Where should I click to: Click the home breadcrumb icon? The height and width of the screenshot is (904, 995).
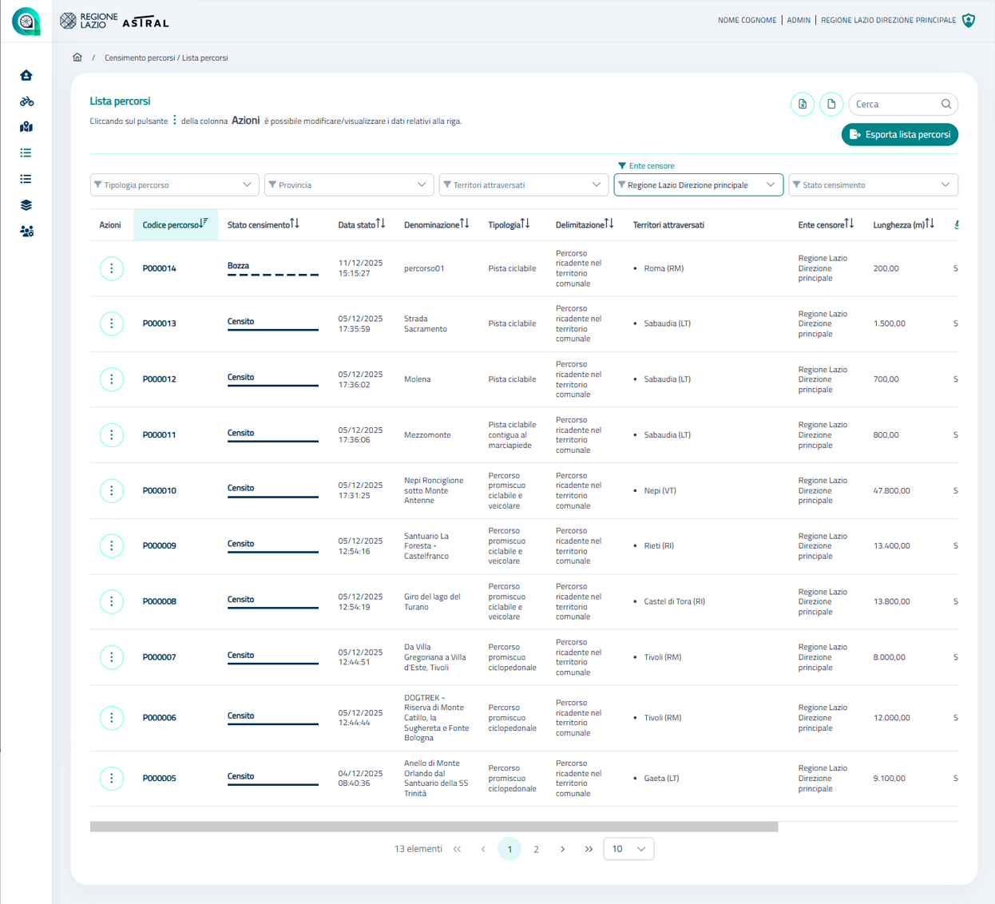click(x=77, y=57)
